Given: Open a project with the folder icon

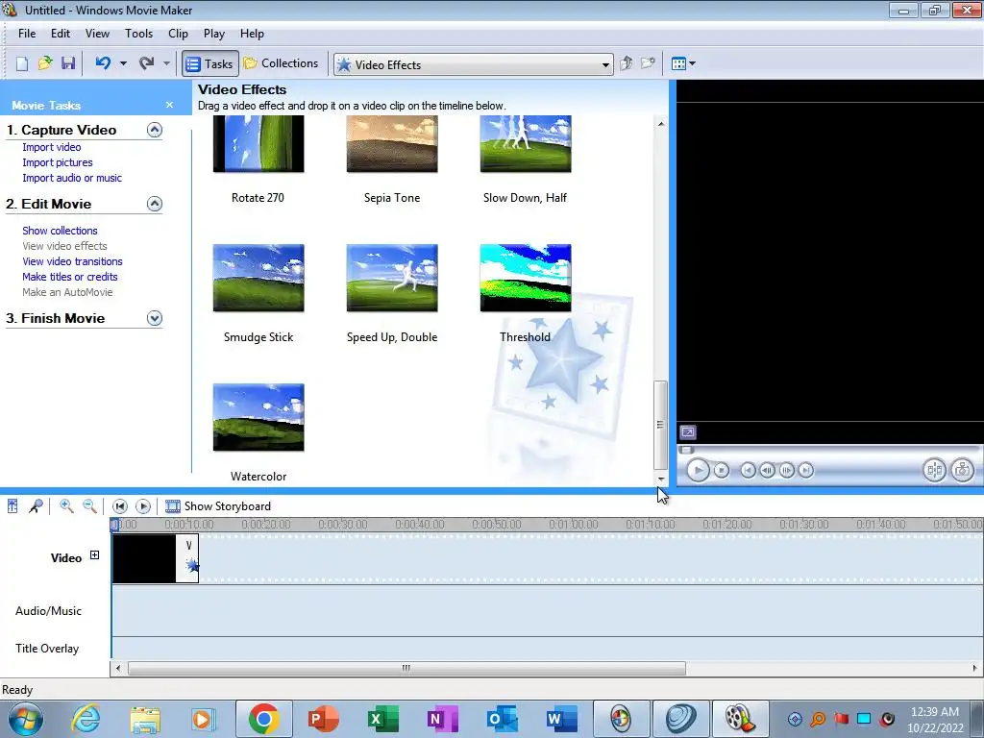Looking at the screenshot, I should click(45, 63).
